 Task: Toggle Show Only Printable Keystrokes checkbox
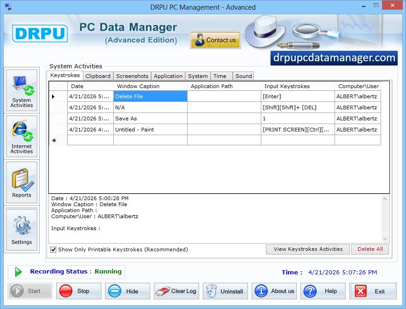(53, 250)
